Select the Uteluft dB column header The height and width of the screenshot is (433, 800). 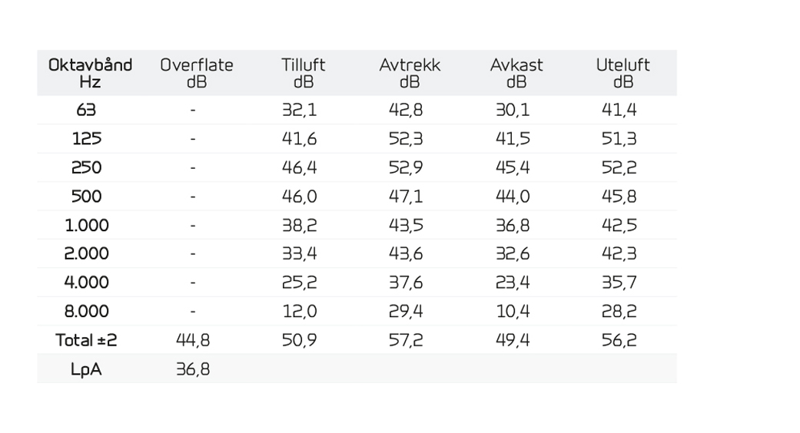click(x=623, y=74)
